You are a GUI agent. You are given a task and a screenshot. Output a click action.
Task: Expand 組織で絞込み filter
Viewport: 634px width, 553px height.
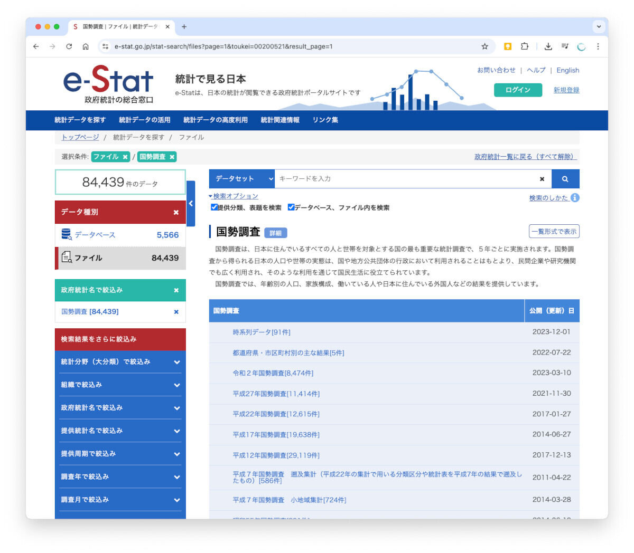click(x=120, y=385)
